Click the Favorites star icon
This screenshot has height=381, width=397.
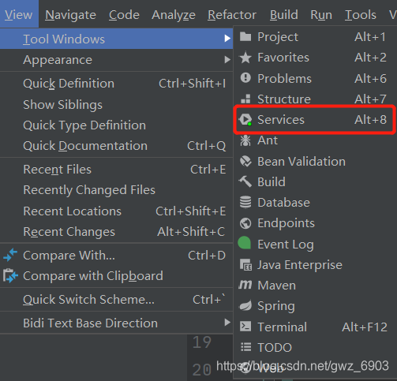(245, 58)
